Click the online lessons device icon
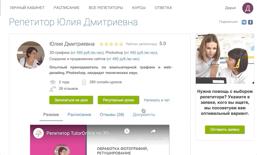The width and height of the screenshot is (257, 155). point(84,82)
